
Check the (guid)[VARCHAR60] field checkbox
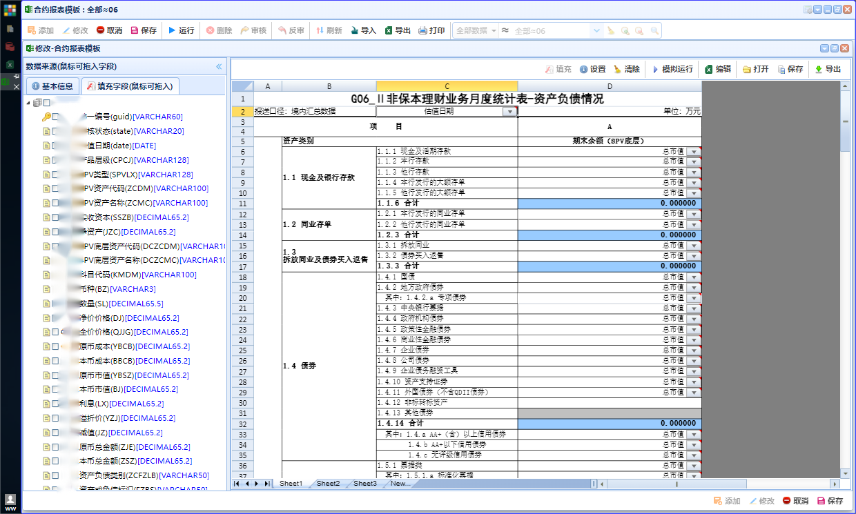point(56,117)
